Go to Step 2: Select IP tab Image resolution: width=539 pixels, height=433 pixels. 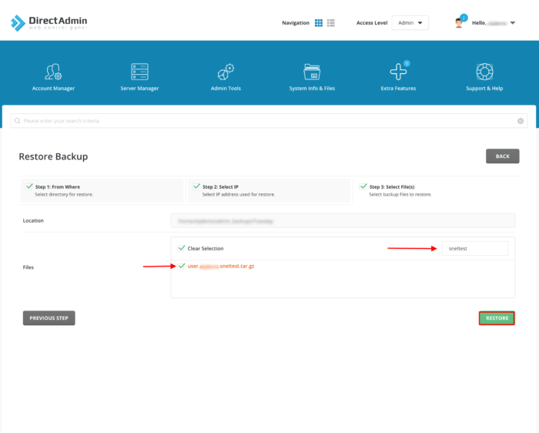[x=269, y=190]
